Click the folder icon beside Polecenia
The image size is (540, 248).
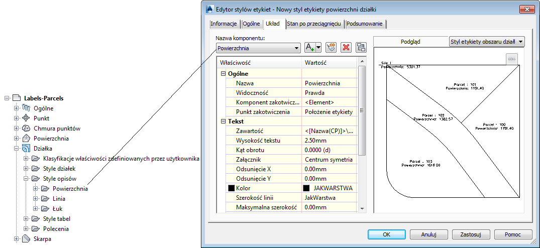[x=36, y=229]
